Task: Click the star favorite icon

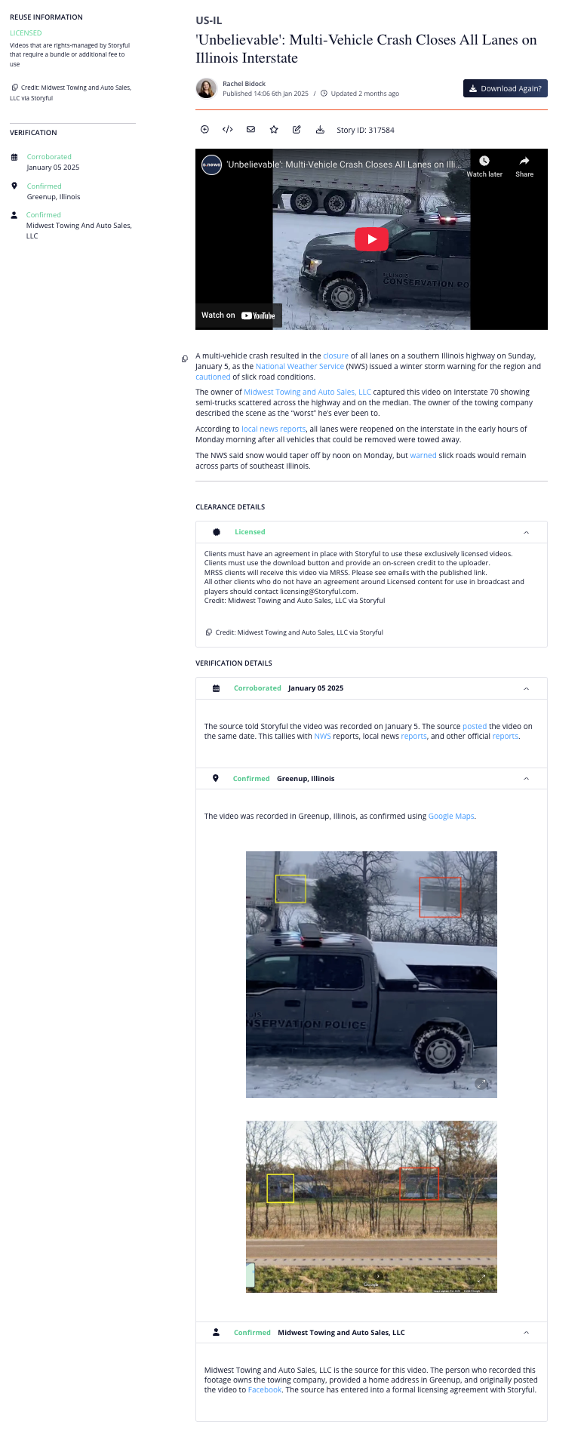Action: pyautogui.click(x=274, y=130)
